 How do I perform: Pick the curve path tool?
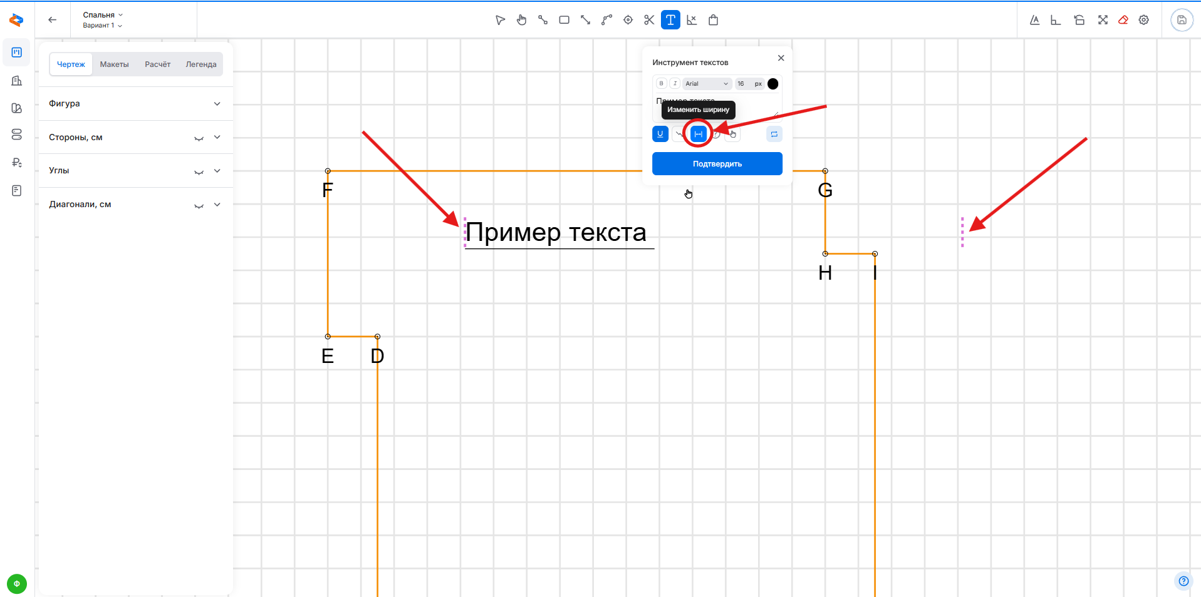(x=606, y=20)
